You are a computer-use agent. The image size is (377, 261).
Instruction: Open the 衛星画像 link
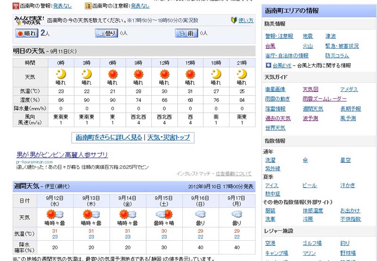[275, 90]
